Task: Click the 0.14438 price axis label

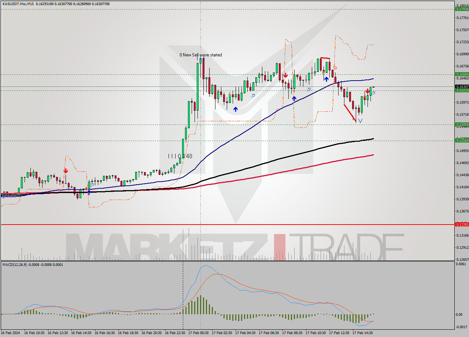Action: [462, 175]
